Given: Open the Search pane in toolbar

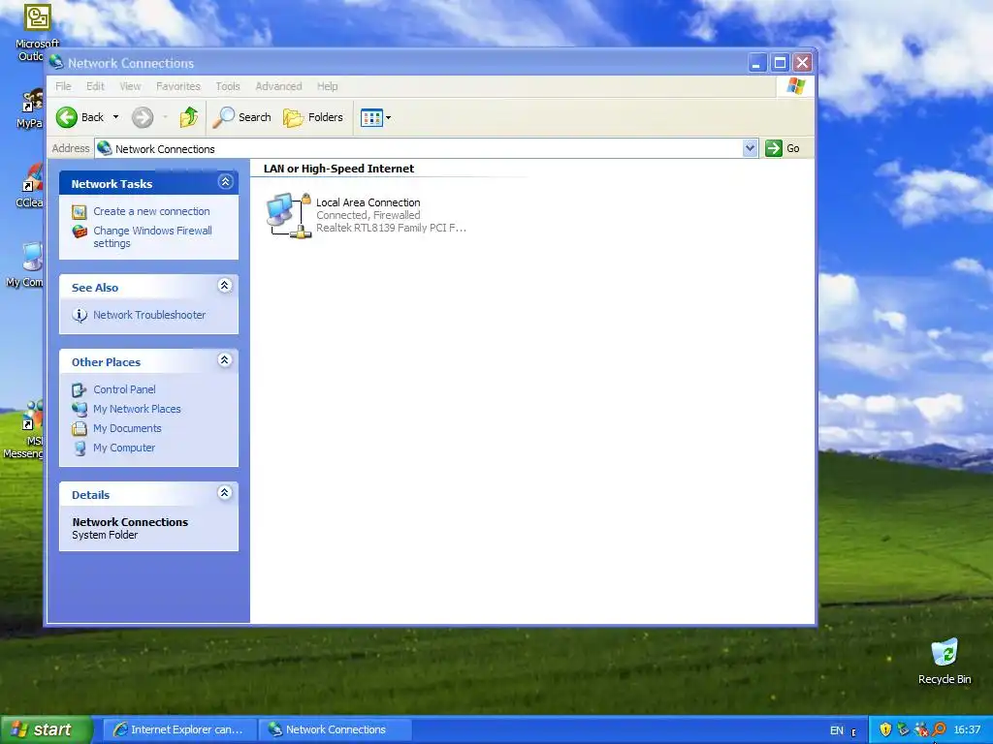Looking at the screenshot, I should [x=241, y=117].
